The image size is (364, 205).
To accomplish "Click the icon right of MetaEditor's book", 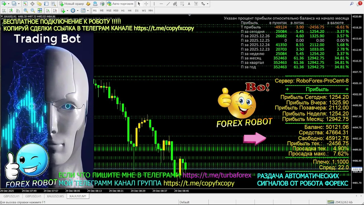I will coord(95,4).
